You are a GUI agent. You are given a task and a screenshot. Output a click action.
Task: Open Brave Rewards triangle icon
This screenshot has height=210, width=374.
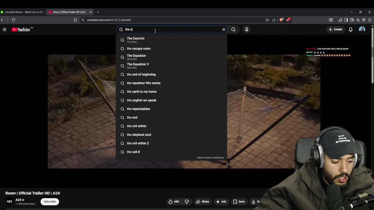(288, 20)
